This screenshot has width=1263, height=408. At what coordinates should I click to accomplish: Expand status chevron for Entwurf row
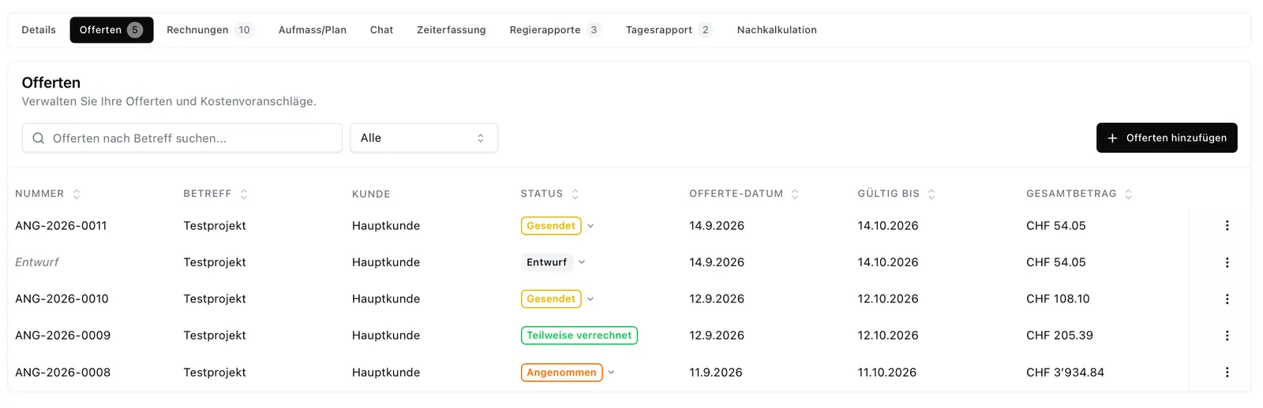click(x=582, y=262)
